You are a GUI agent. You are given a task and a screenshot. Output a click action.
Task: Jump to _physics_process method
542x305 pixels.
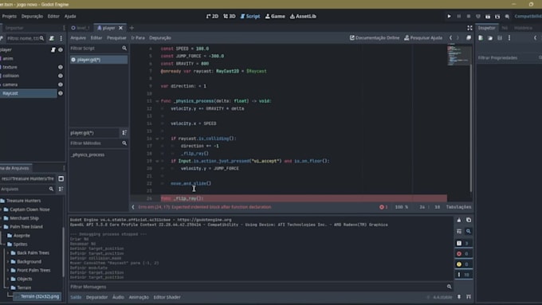pyautogui.click(x=88, y=154)
